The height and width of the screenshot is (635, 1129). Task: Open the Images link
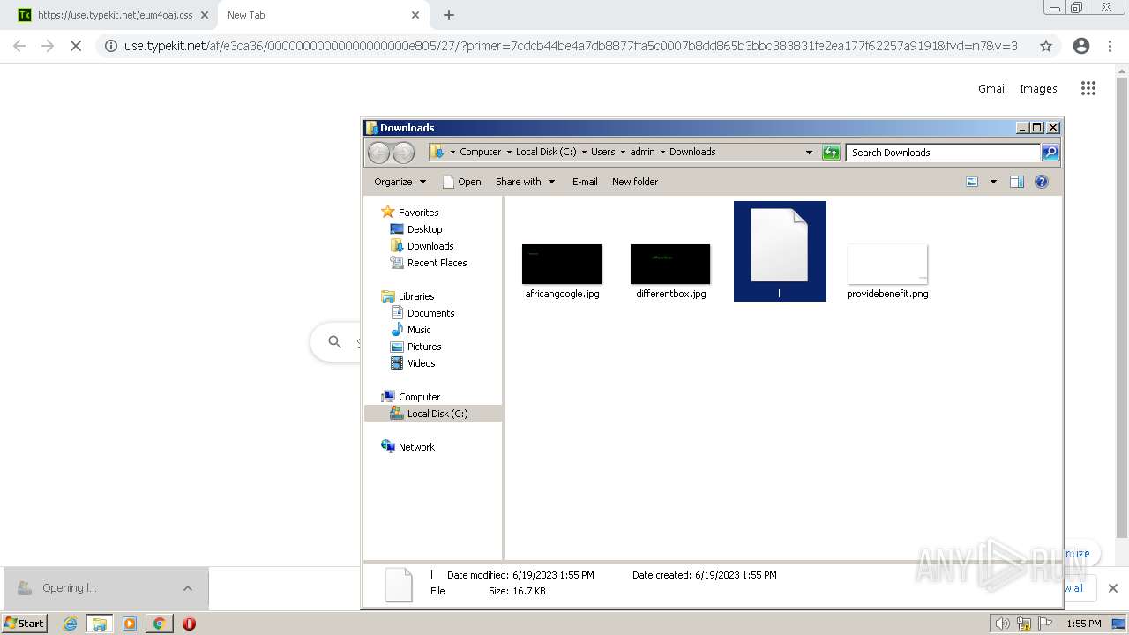(1038, 88)
